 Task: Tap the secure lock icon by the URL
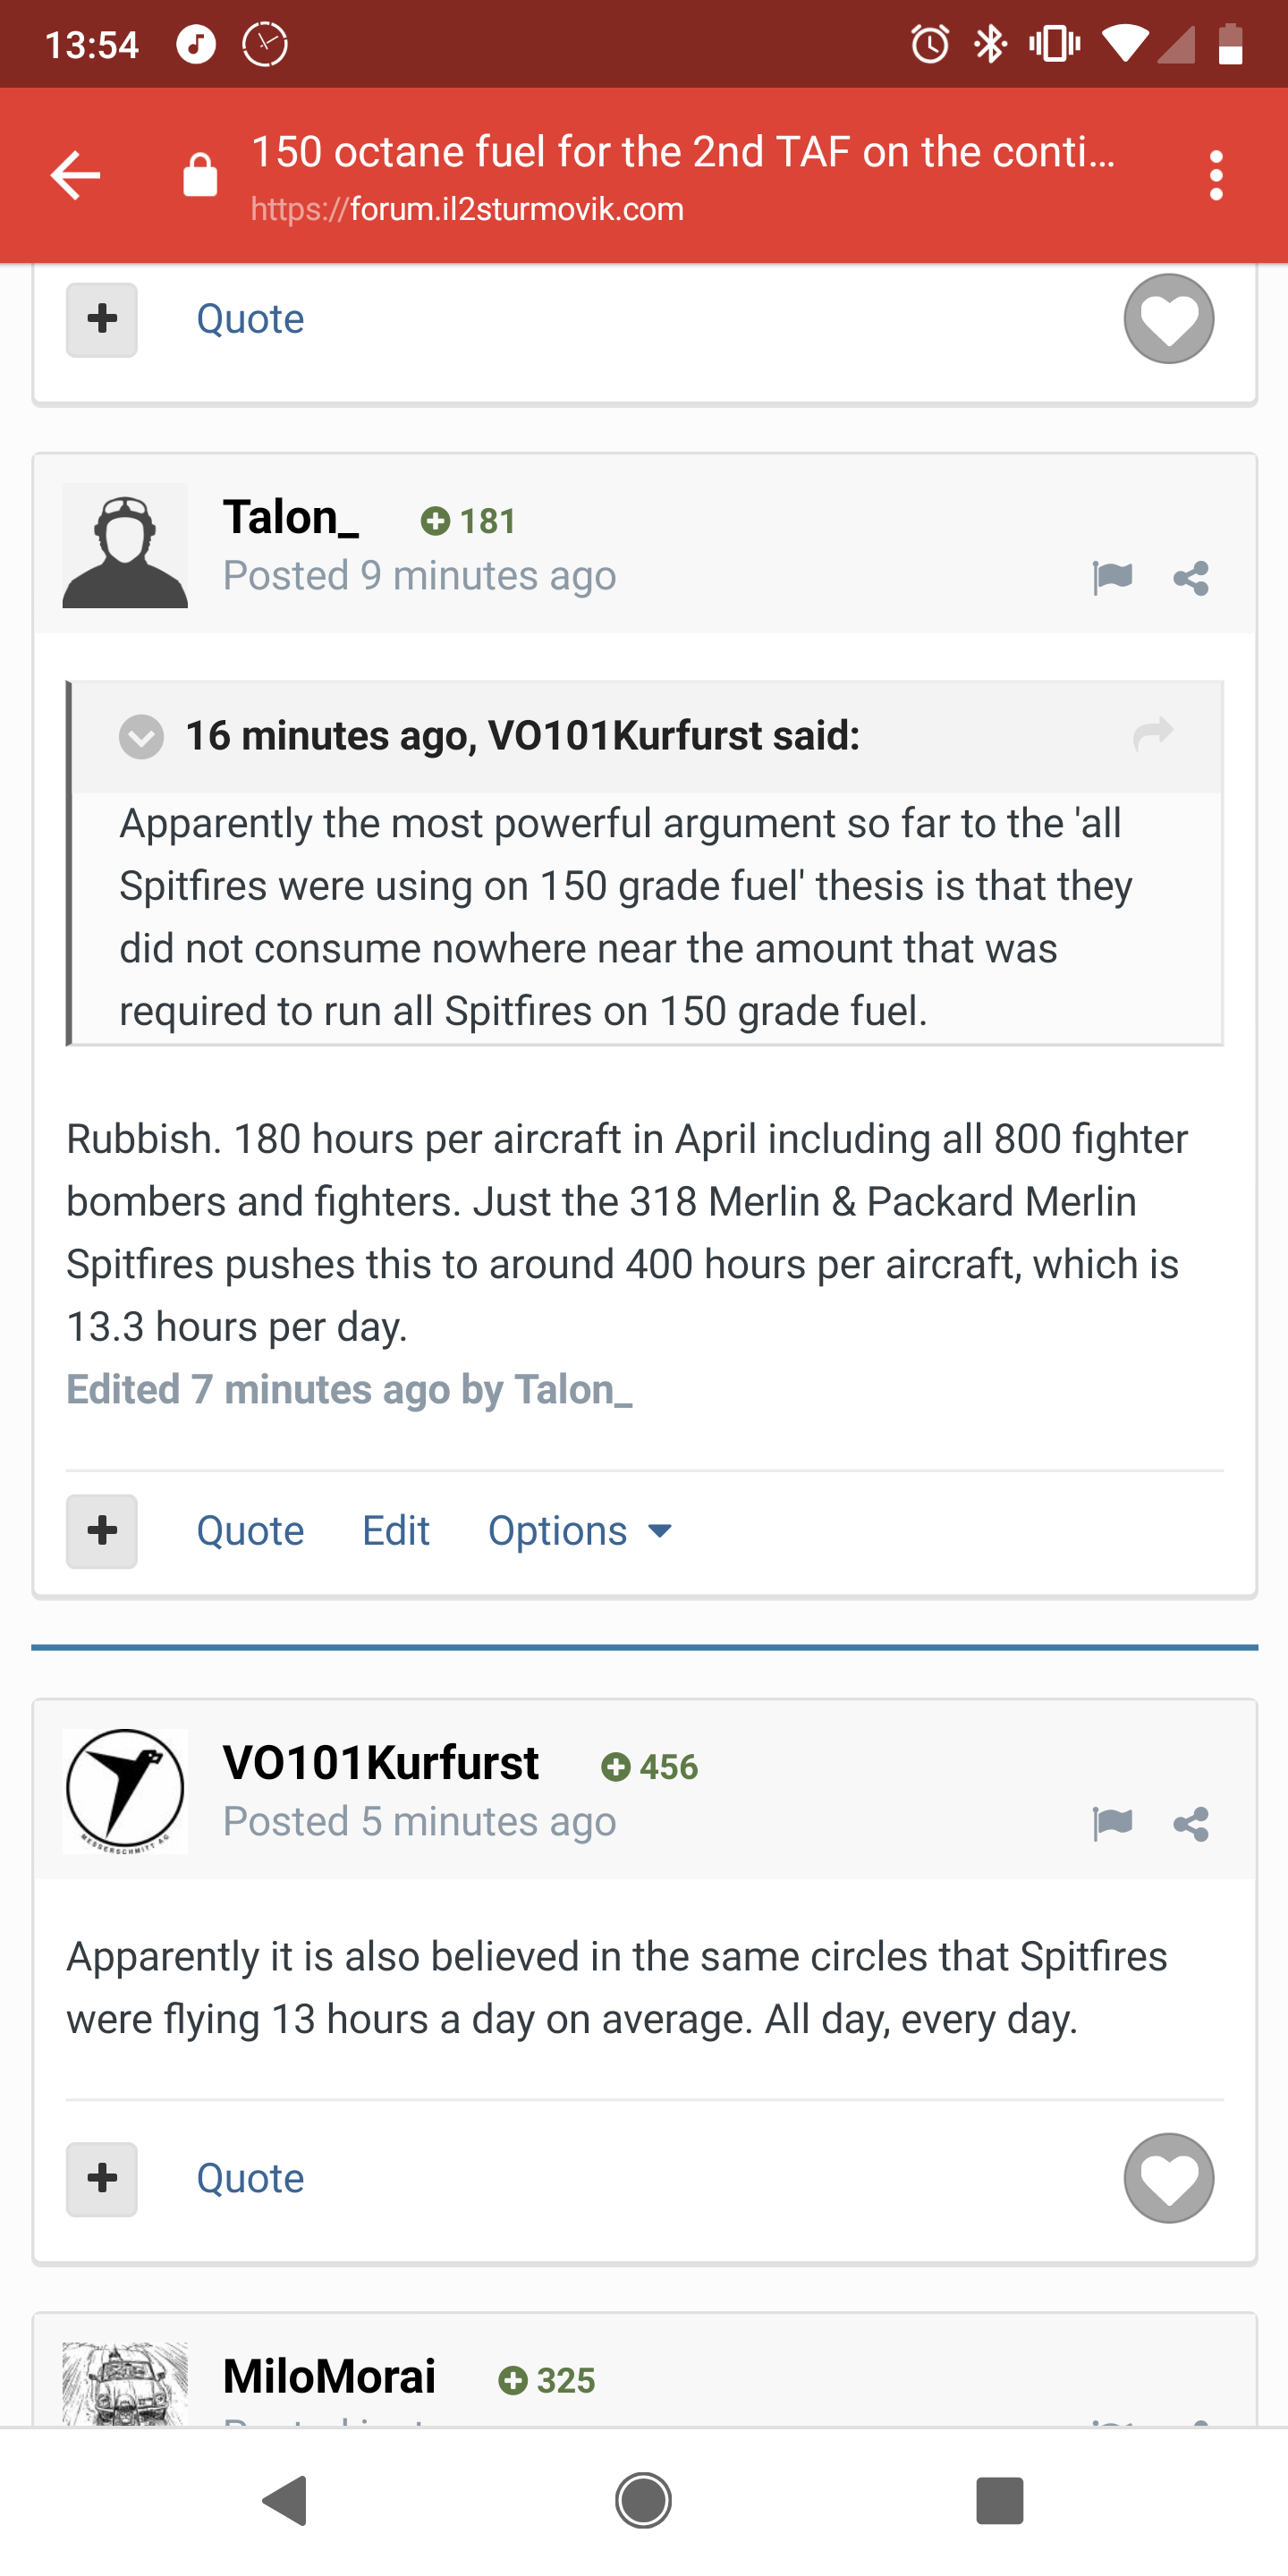[x=200, y=175]
